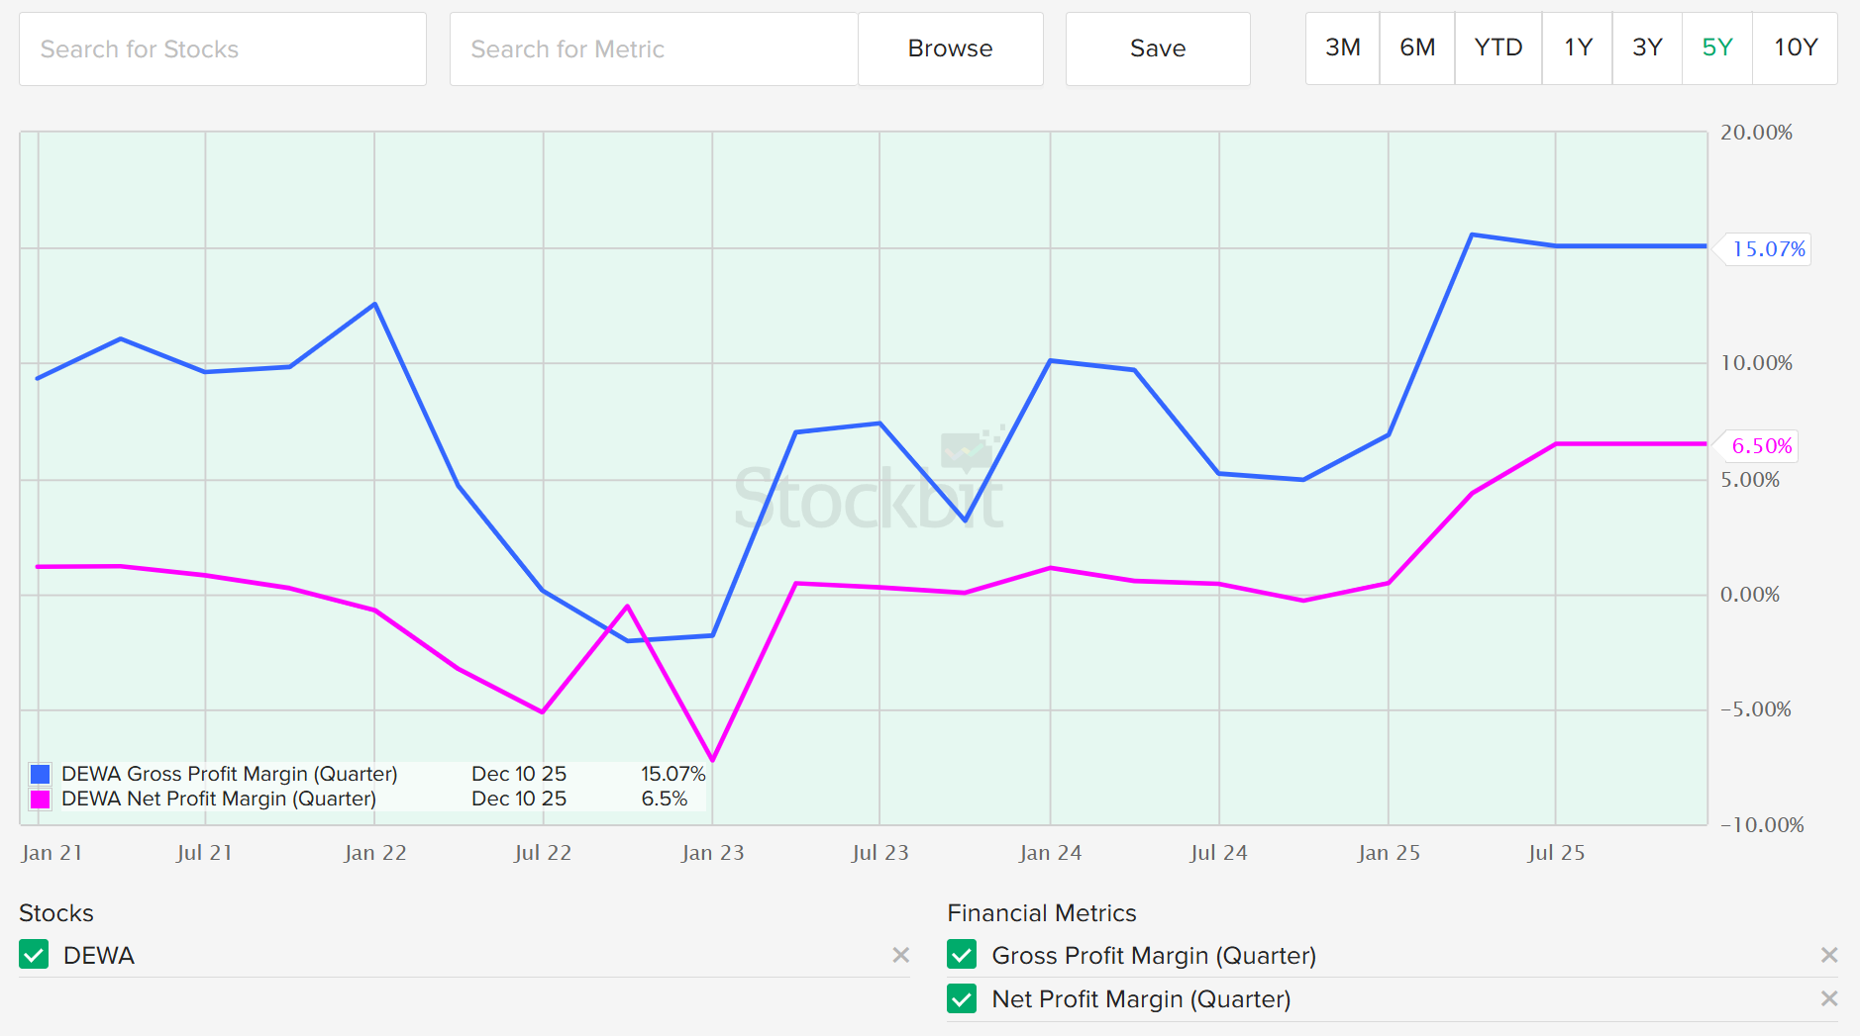Click the Gross Profit Margin (Quarter) metric name
The width and height of the screenshot is (1860, 1036).
point(1154,955)
